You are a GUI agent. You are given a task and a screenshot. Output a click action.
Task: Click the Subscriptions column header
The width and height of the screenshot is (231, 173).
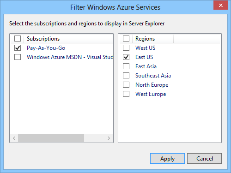point(68,39)
